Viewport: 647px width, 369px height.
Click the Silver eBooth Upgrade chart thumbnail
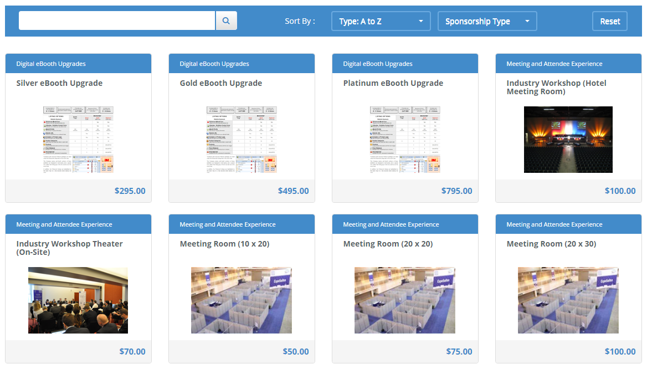78,140
